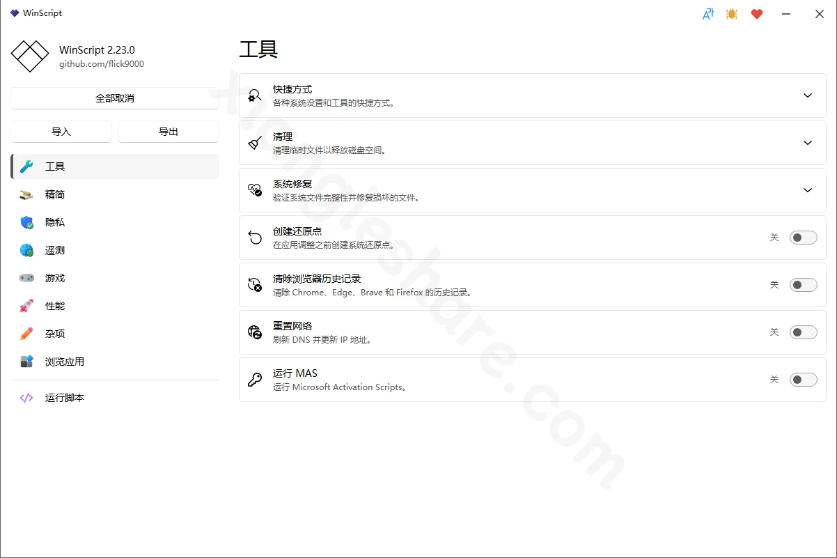
Task: Click description 清理临时文件以释放磁盘空间。
Action: [x=329, y=150]
